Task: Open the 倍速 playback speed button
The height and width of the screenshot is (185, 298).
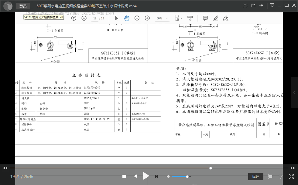Action: [255, 177]
